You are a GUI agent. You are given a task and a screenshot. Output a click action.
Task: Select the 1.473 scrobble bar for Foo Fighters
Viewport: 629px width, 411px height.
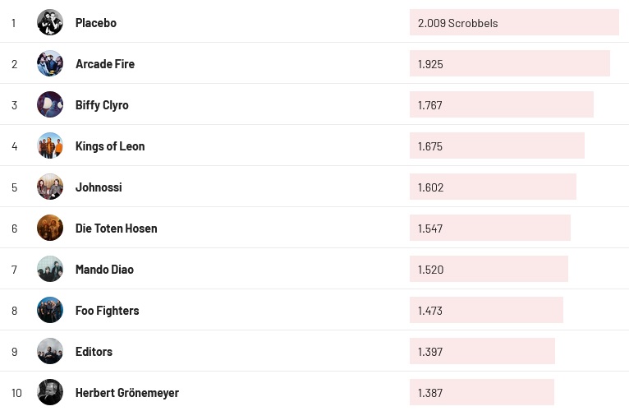click(486, 311)
